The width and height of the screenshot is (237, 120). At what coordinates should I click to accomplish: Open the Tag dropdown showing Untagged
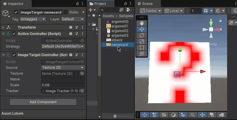tap(33, 19)
